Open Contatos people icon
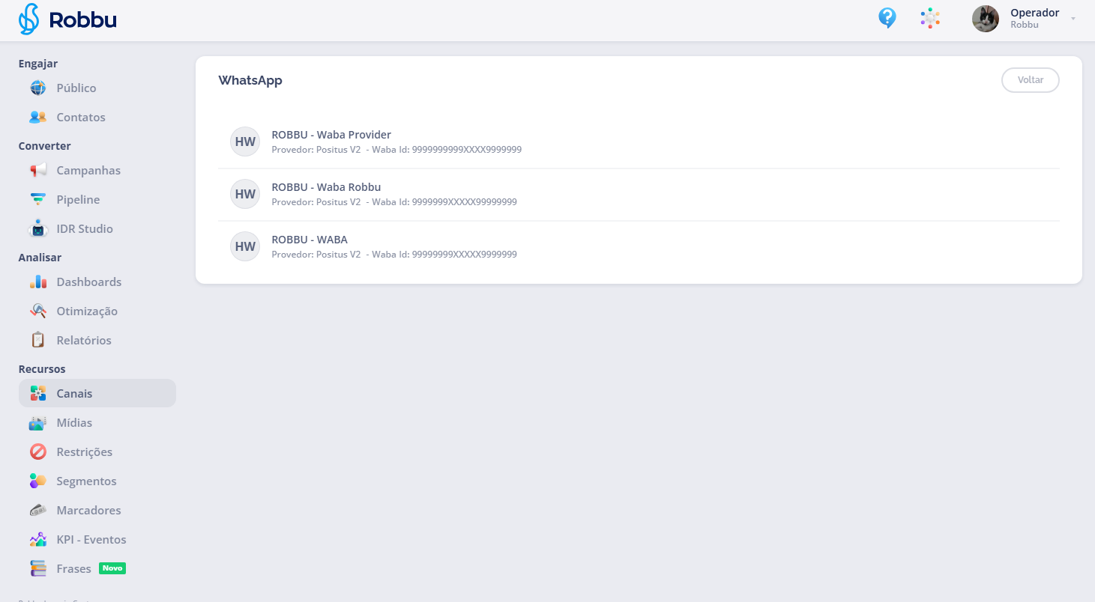 [x=37, y=118]
